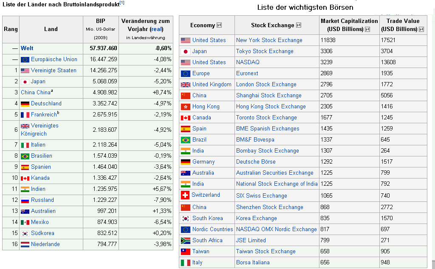The height and width of the screenshot is (269, 435).
Task: Open the Japan link in BIP table
Action: (38, 82)
